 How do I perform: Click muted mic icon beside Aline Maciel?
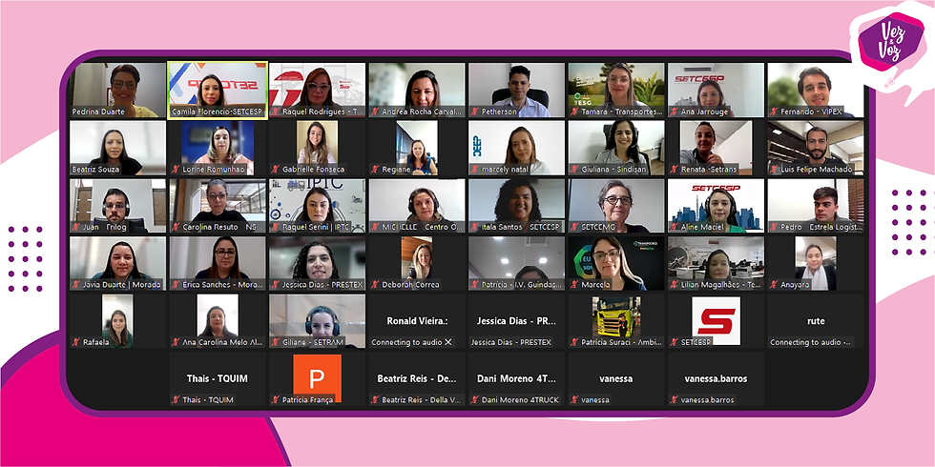tap(675, 227)
